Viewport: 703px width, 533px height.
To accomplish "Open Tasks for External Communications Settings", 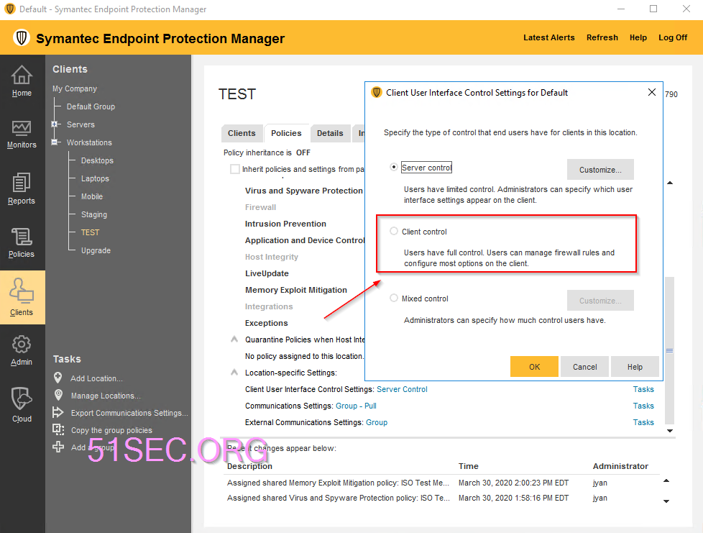I will pyautogui.click(x=643, y=422).
